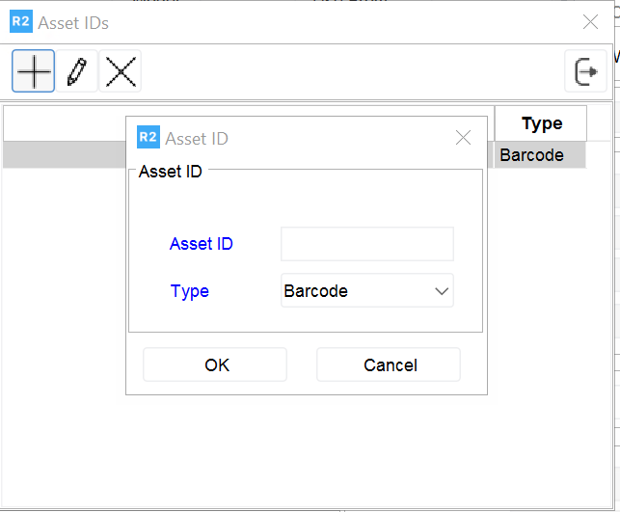
Task: Click the blue Type field label
Action: click(190, 291)
